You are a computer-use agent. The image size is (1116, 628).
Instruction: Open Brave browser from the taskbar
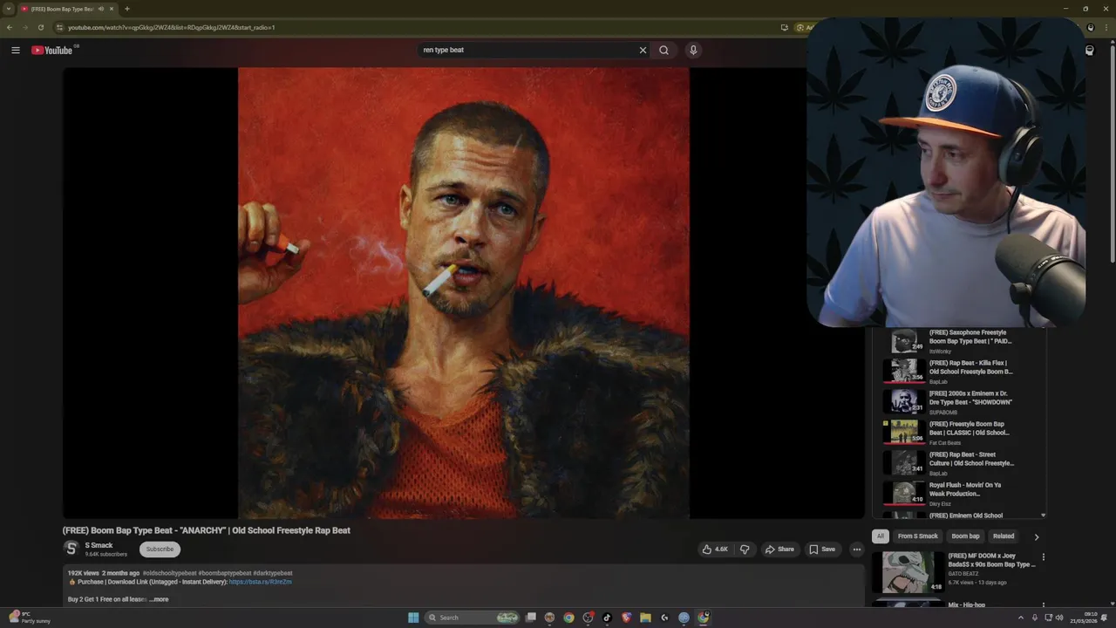[626, 618]
